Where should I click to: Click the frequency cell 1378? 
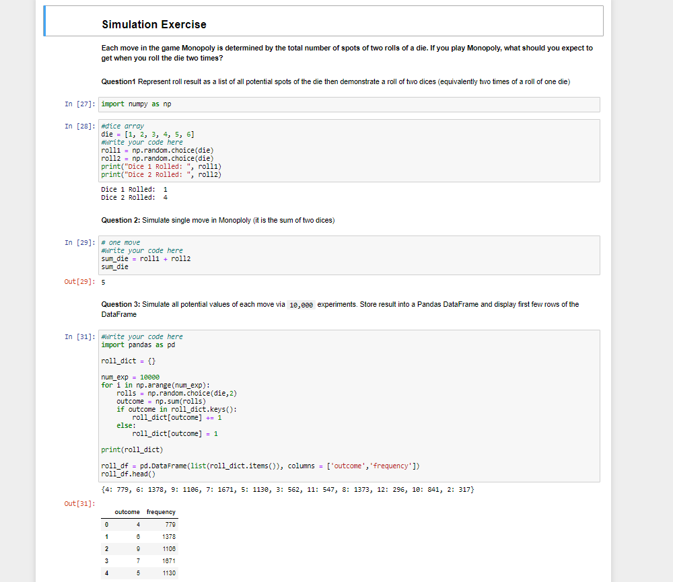pos(169,536)
